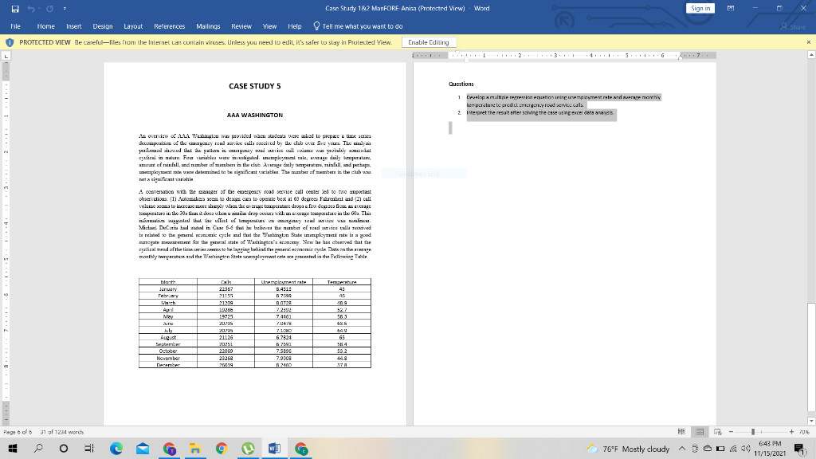Click the Enable Editing button
816x459 pixels.
(428, 41)
